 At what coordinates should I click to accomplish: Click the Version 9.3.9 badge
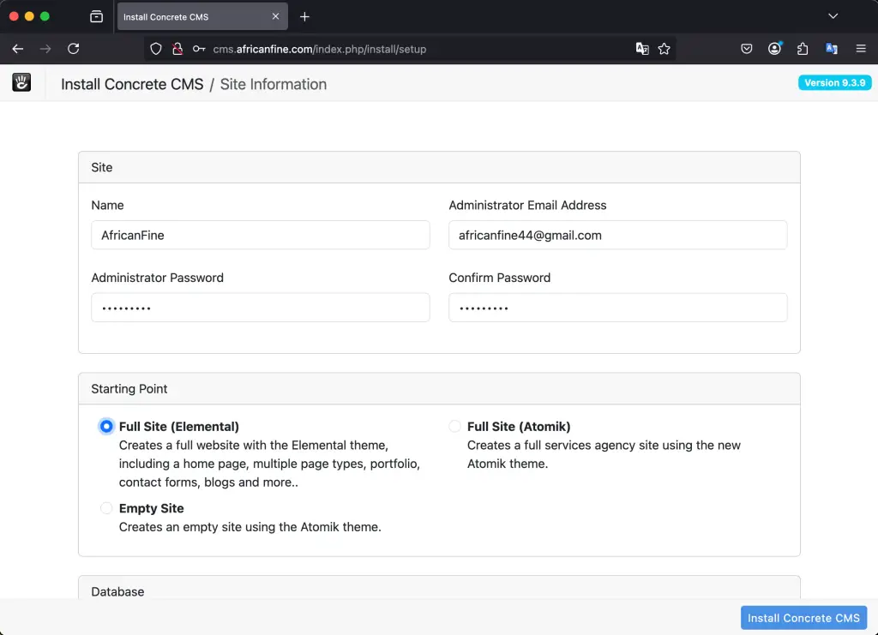834,82
